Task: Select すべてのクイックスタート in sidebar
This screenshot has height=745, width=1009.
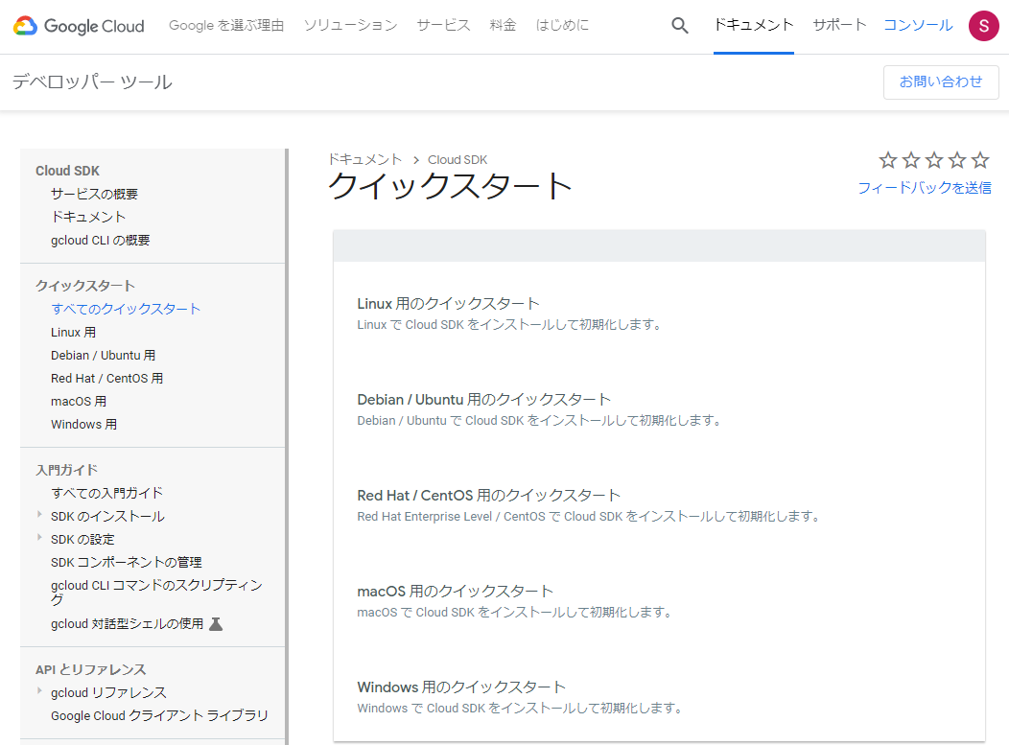Action: 126,309
